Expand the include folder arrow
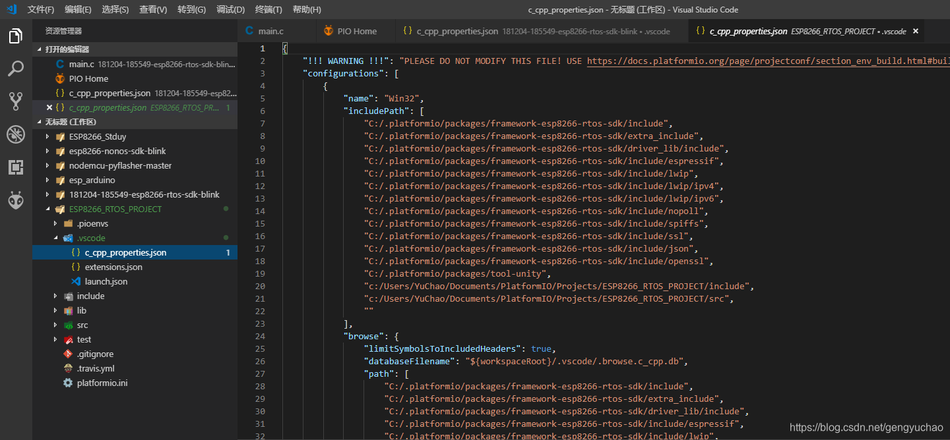 55,296
